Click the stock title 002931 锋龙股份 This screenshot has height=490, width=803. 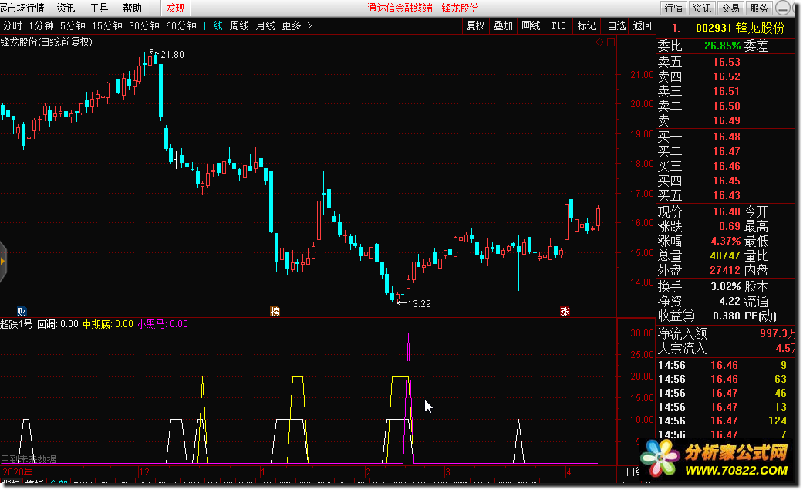740,29
